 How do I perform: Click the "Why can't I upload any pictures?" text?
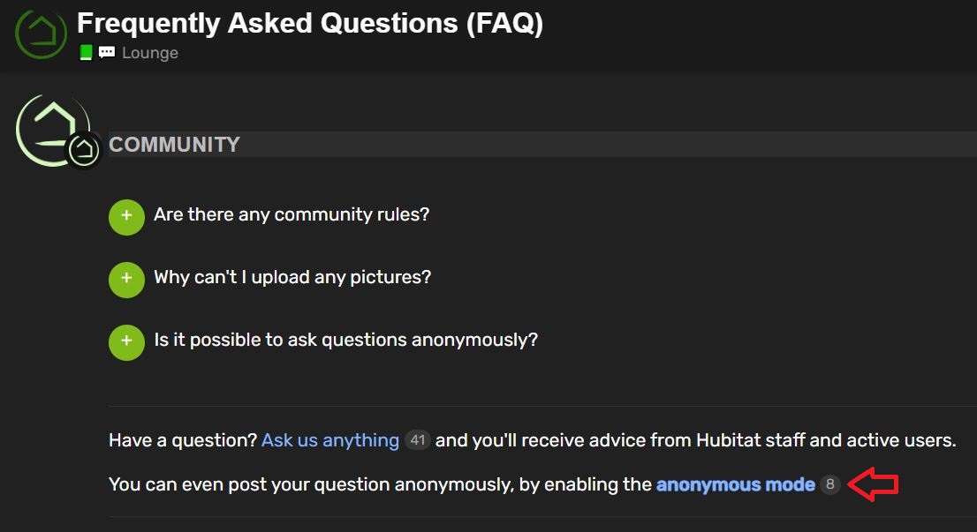click(x=292, y=277)
